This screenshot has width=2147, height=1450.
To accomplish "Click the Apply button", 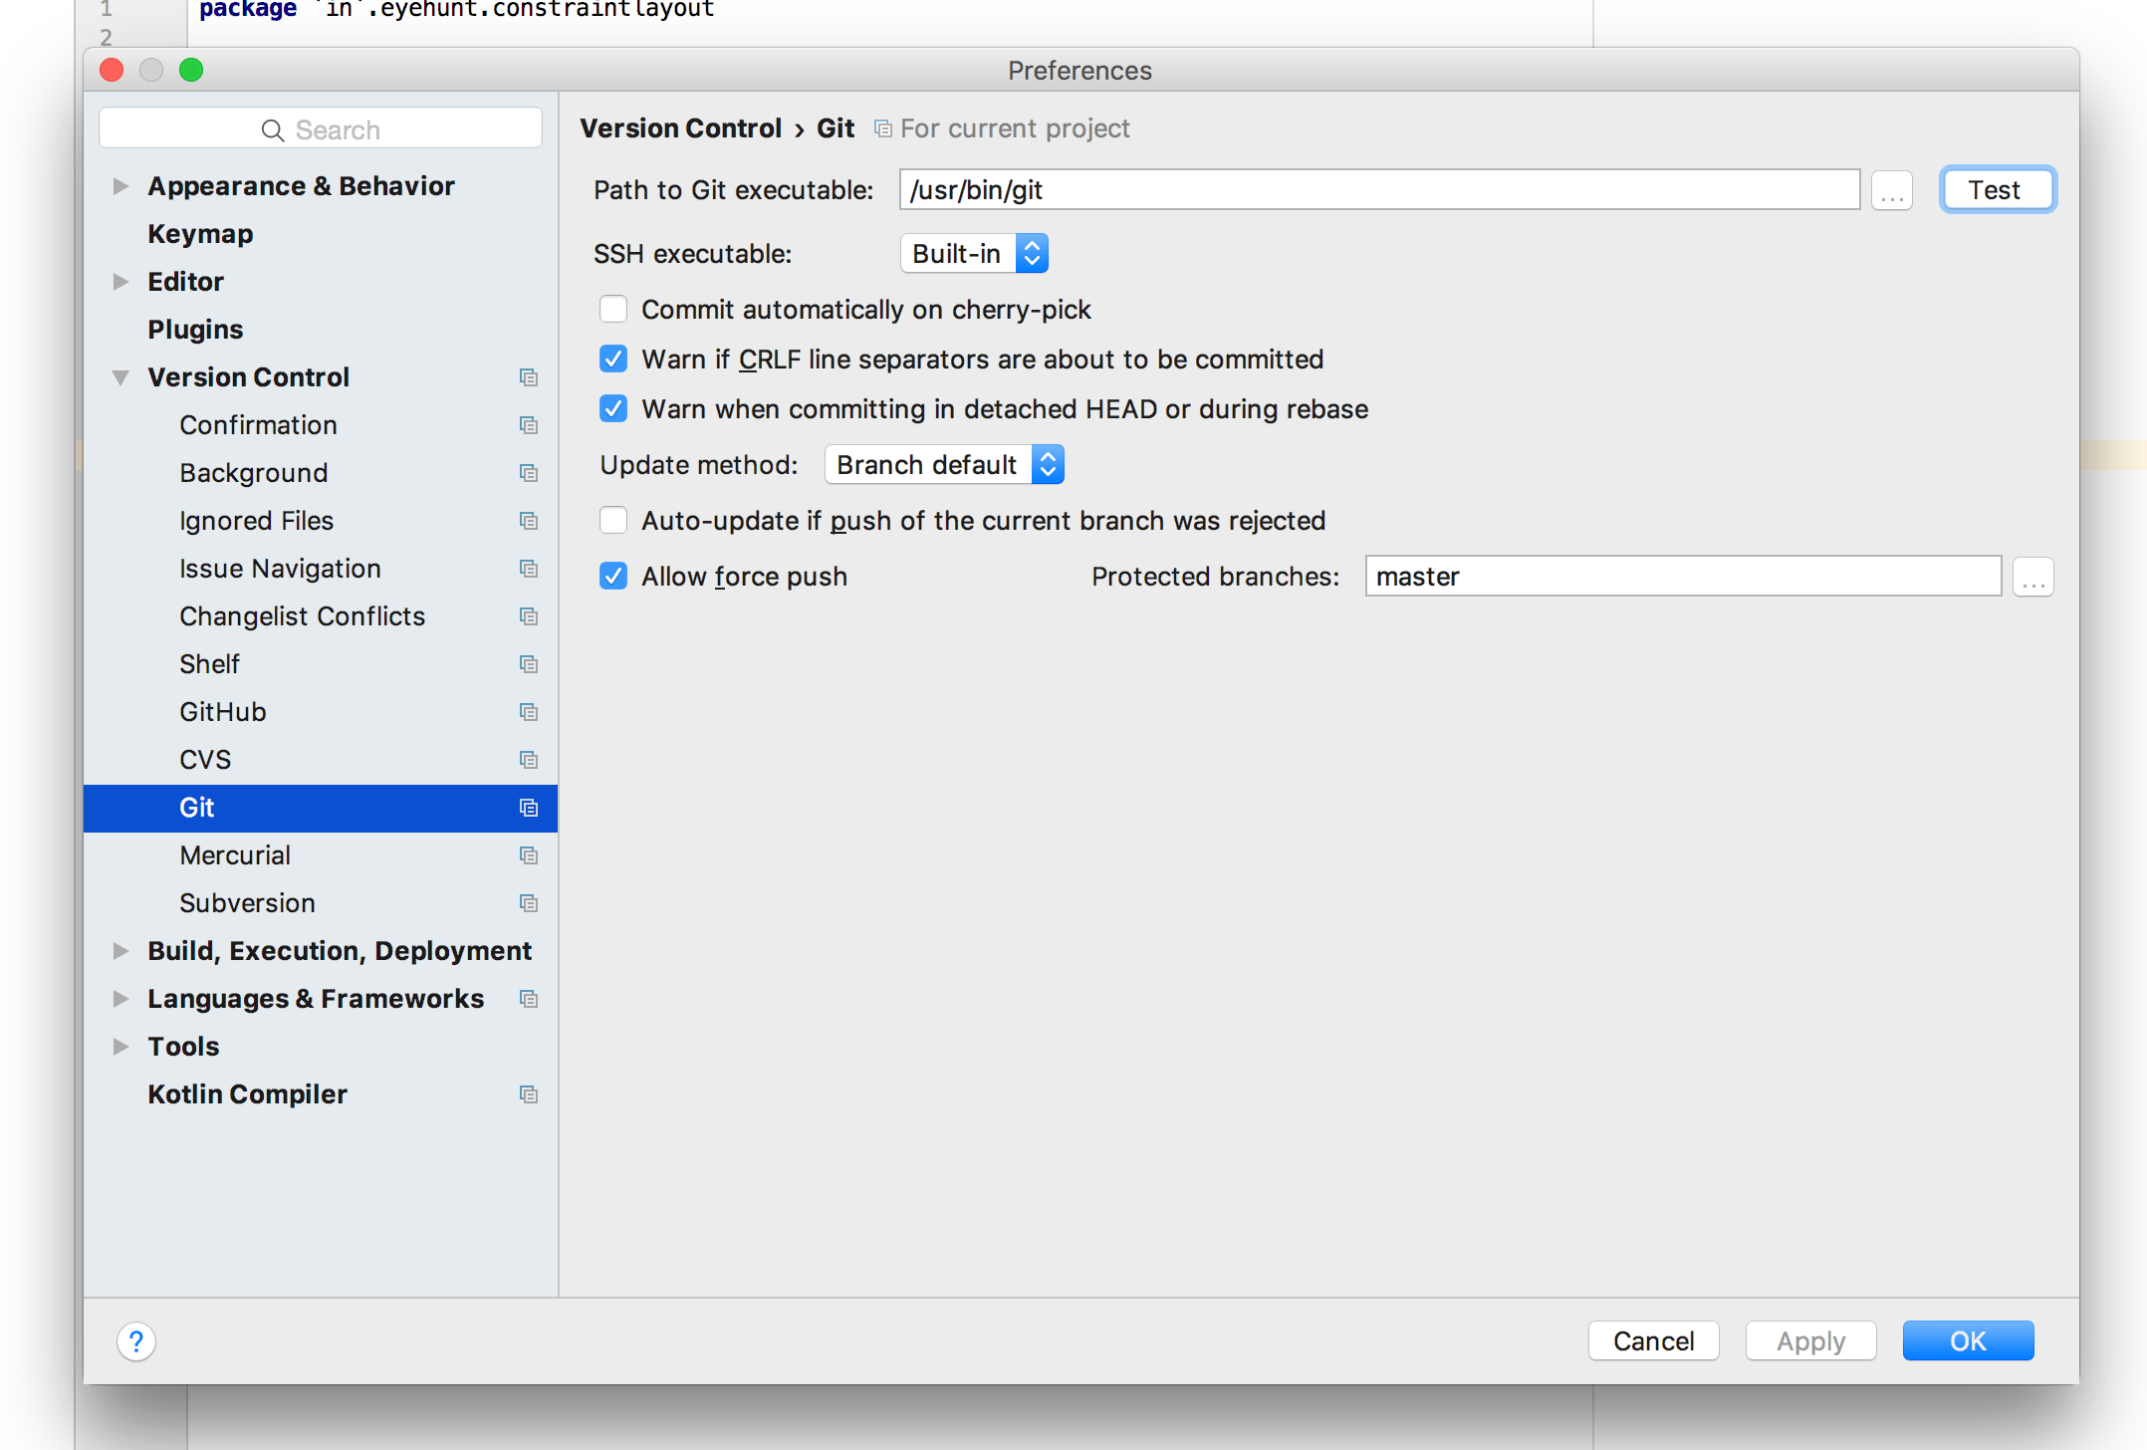I will point(1810,1340).
